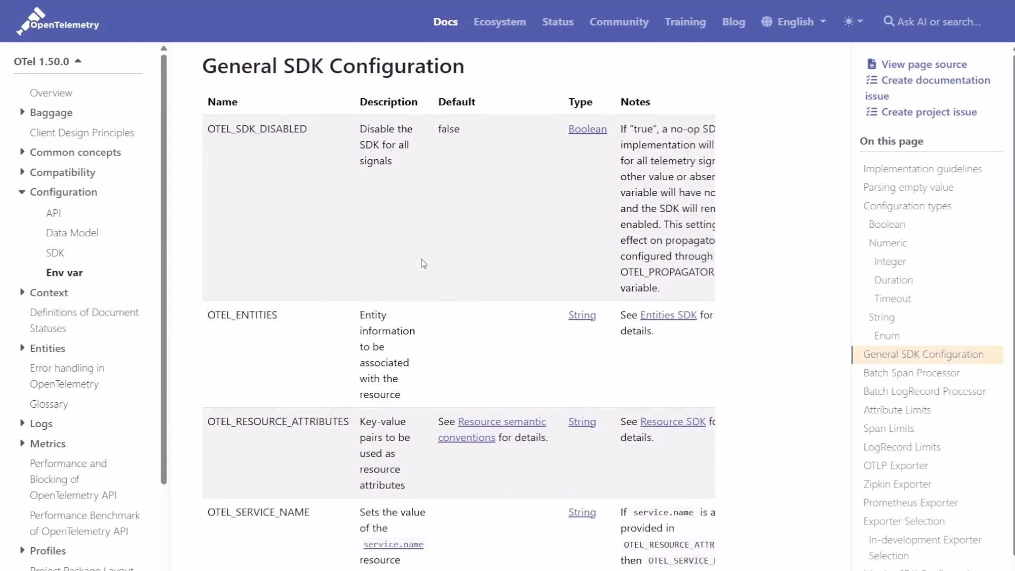Click the Boolean type link
Viewport: 1015px width, 571px height.
587,129
